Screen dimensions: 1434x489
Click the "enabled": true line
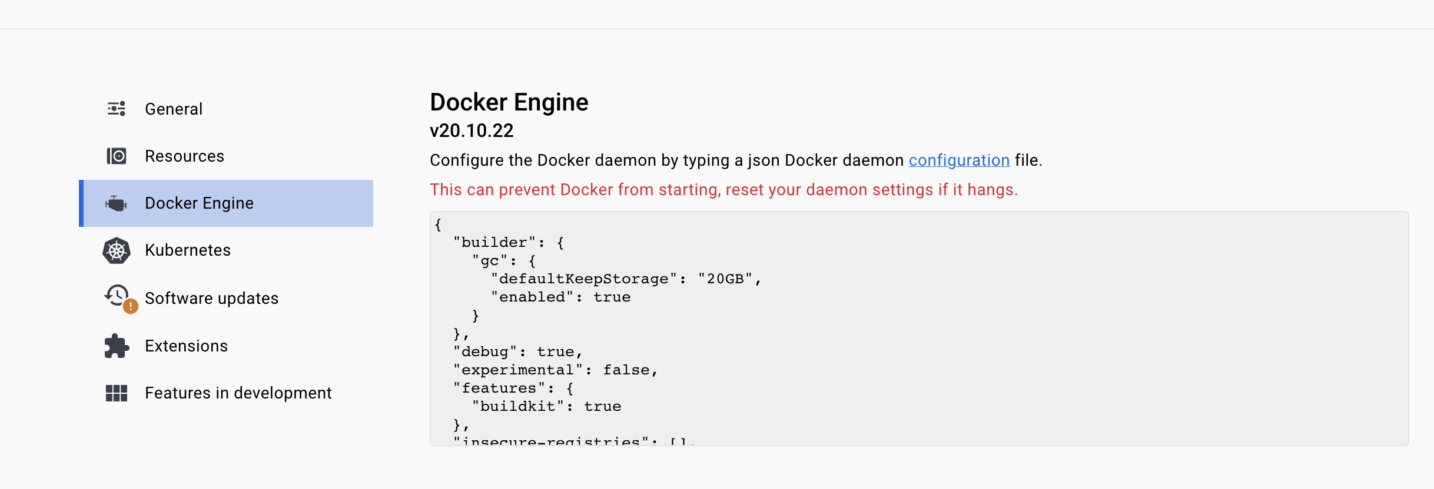pyautogui.click(x=560, y=297)
